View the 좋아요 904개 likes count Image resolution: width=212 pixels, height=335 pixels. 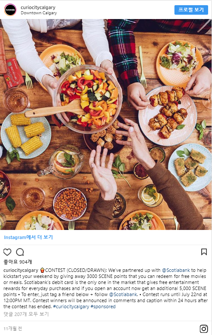[18, 262]
